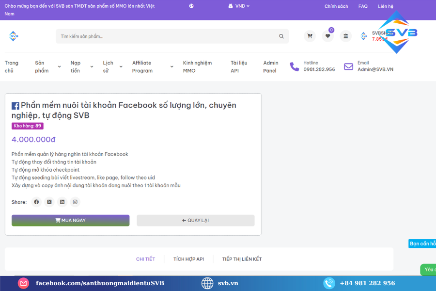Click the Hotline number 0981.282.956
The width and height of the screenshot is (436, 291).
[319, 69]
